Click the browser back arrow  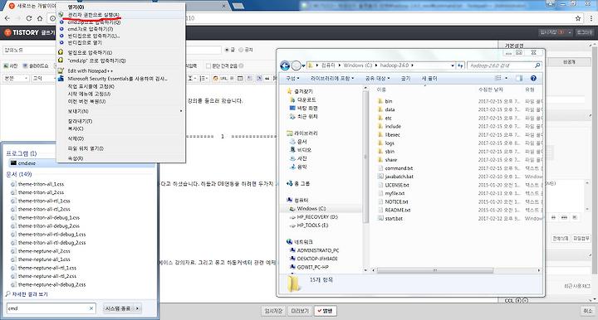point(7,18)
